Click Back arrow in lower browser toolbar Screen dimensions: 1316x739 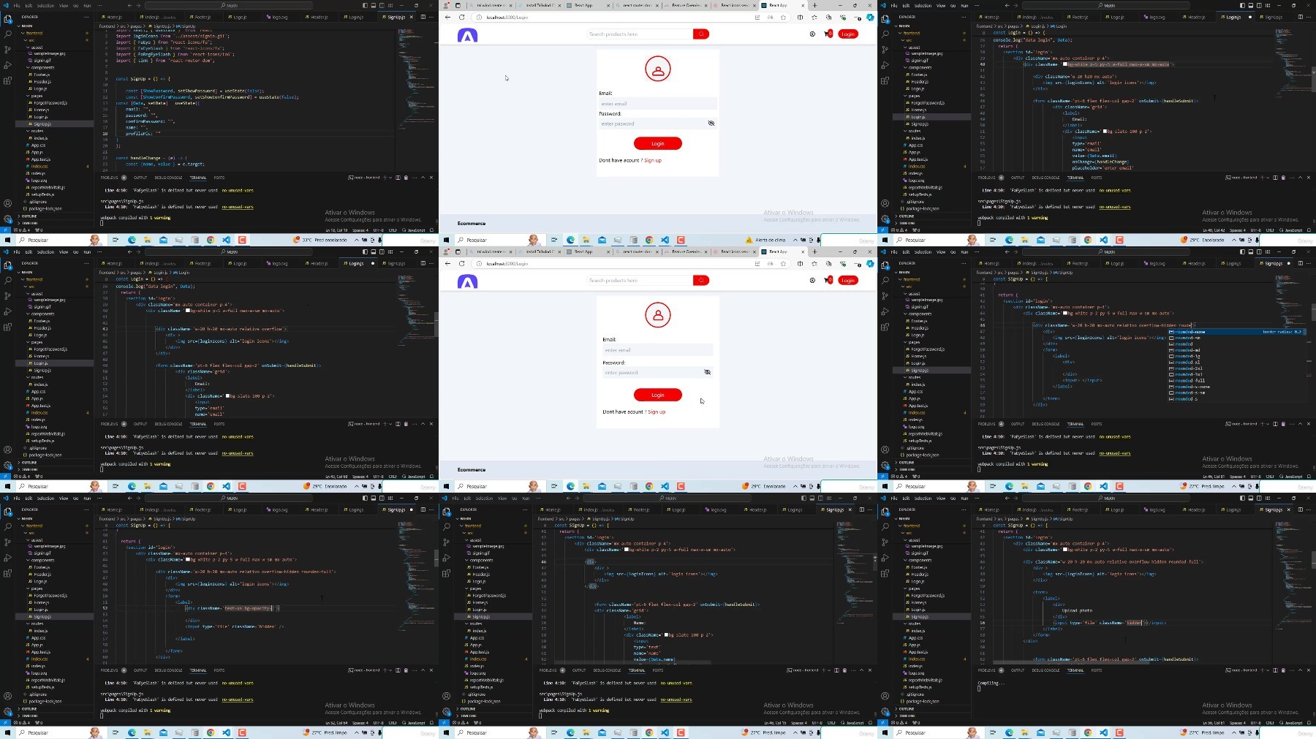point(447,263)
